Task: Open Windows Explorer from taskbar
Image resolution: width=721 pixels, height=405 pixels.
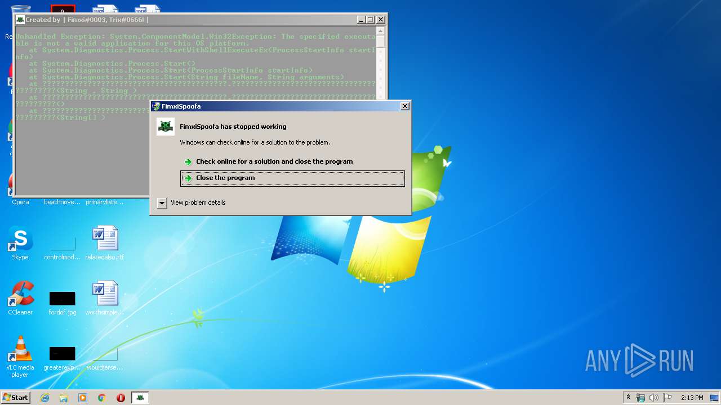Action: point(64,398)
